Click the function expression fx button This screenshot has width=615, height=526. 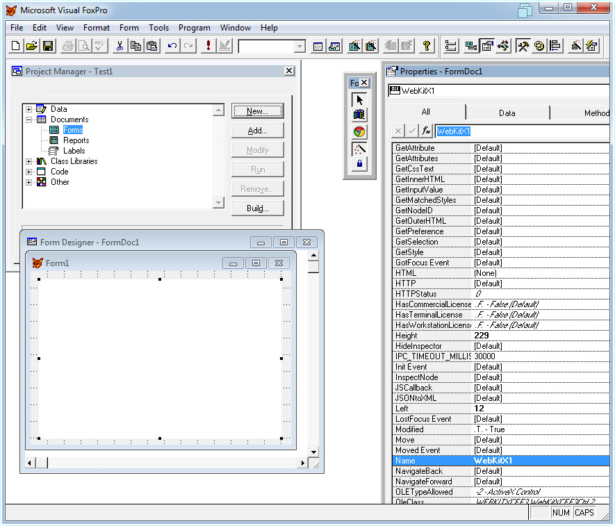[426, 131]
